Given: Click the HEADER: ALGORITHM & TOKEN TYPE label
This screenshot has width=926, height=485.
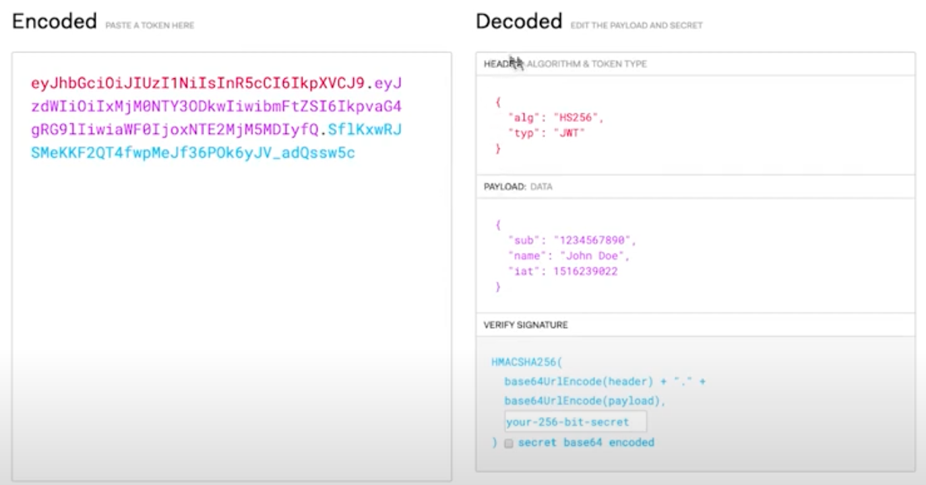Looking at the screenshot, I should [x=565, y=64].
